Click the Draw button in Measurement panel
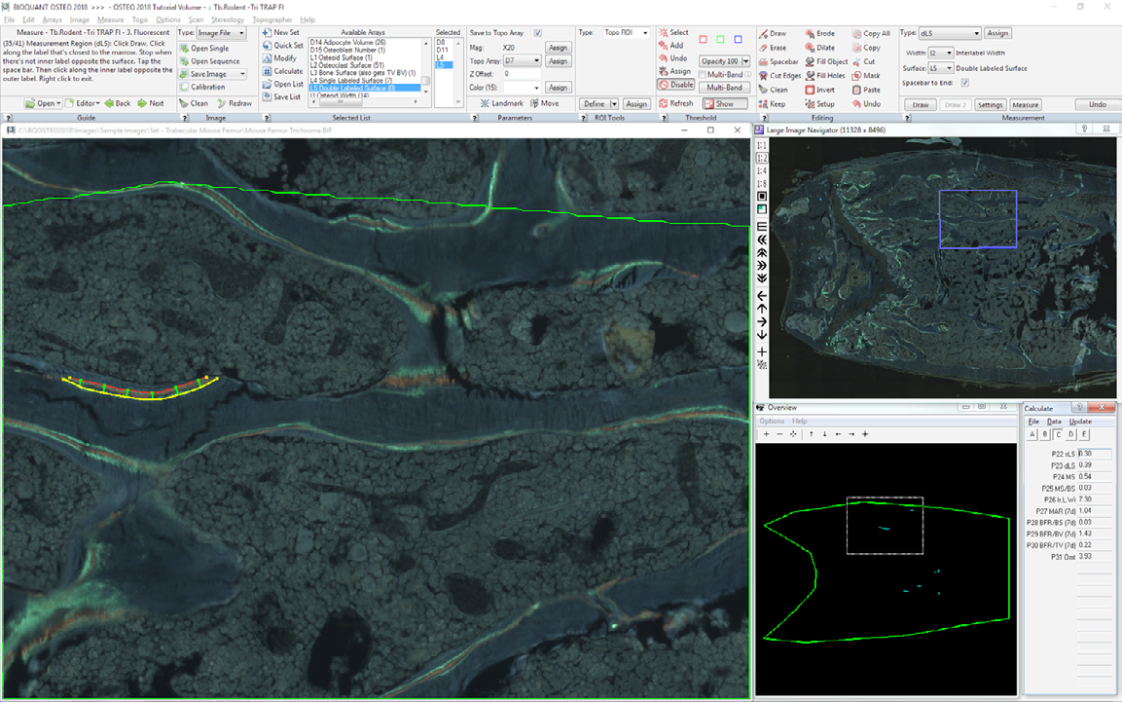Viewport: 1122px width, 702px height. 921,105
